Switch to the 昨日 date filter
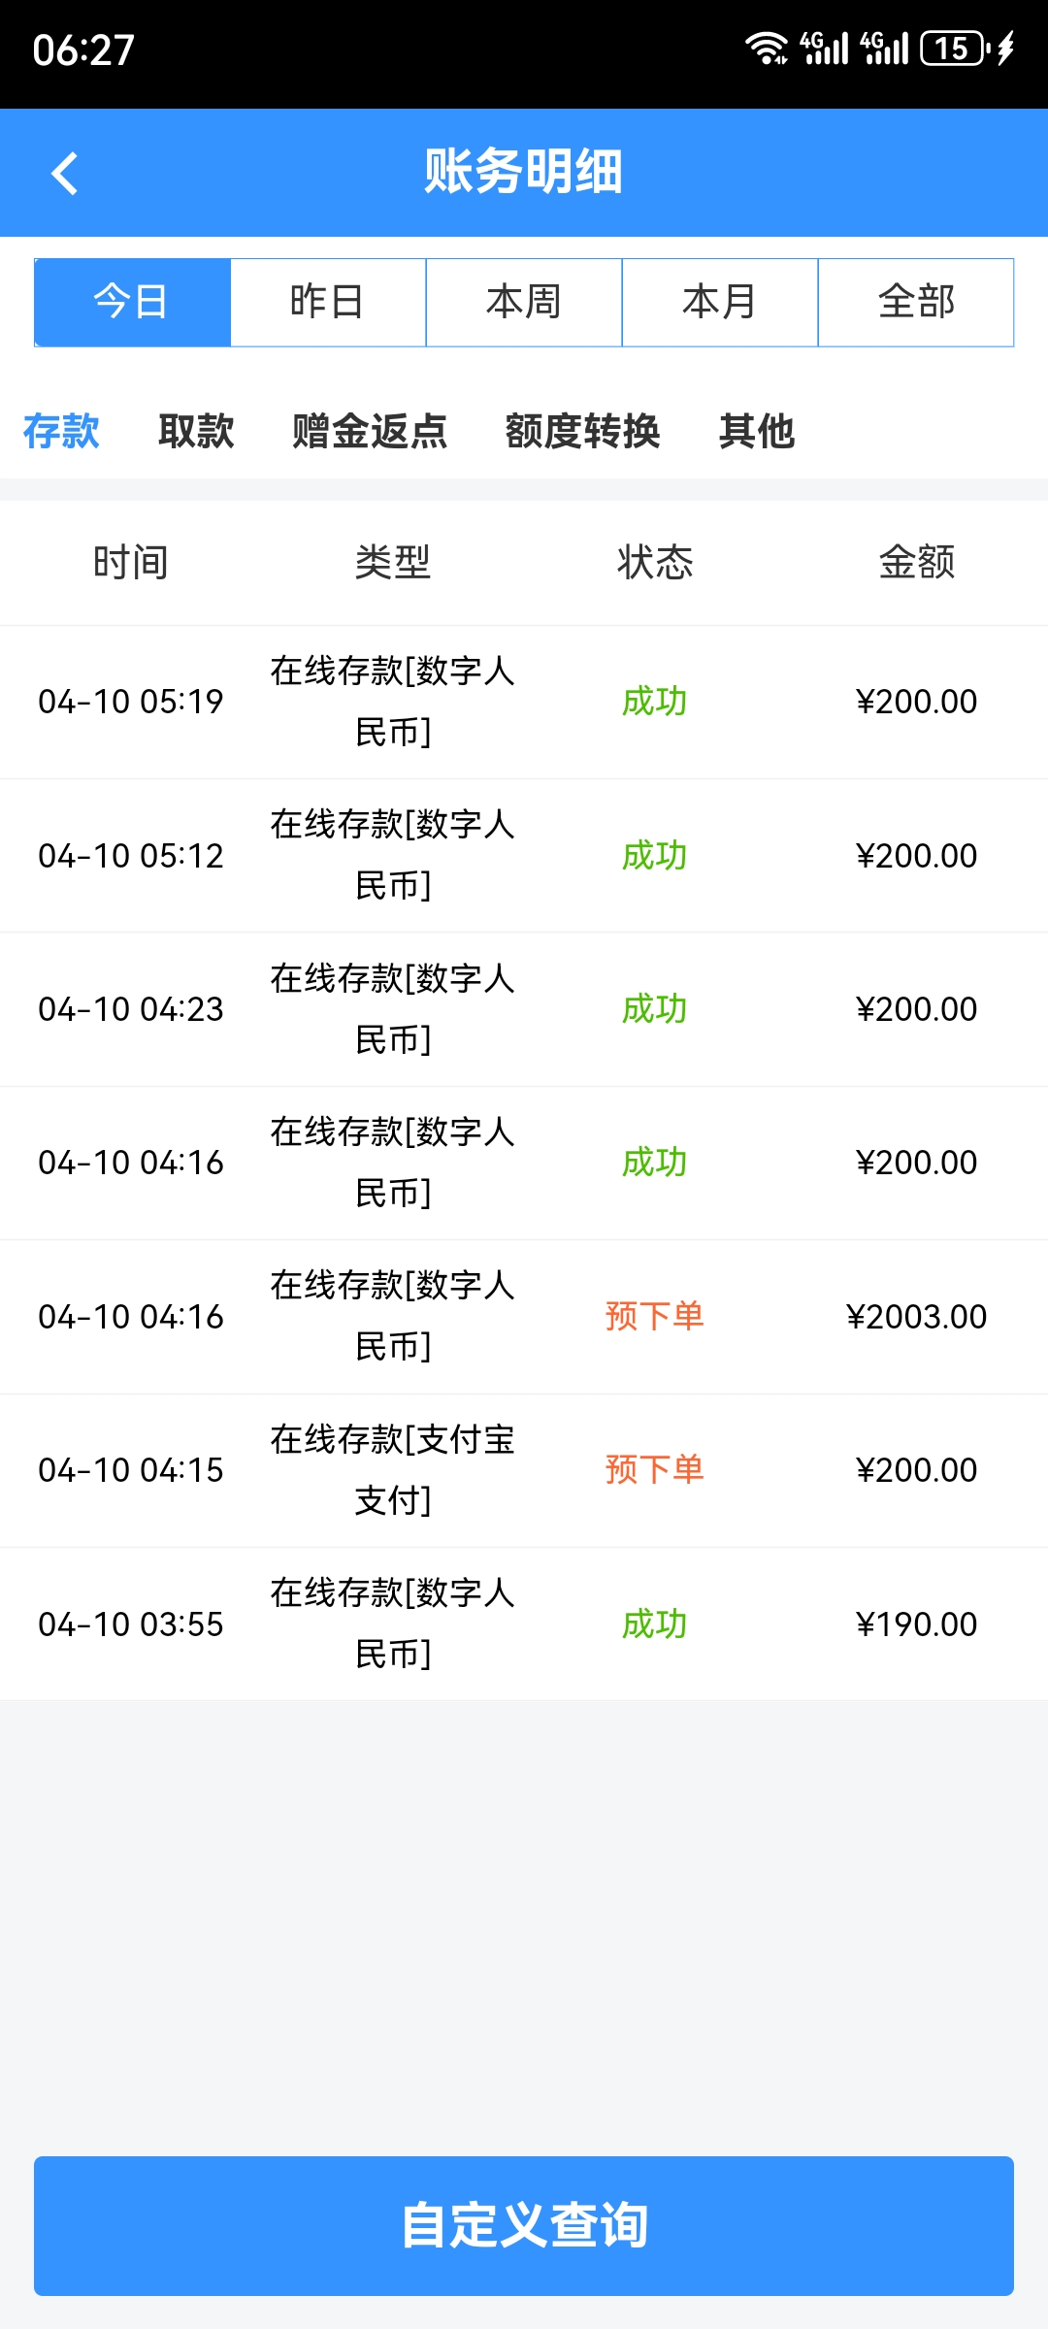 (x=328, y=302)
